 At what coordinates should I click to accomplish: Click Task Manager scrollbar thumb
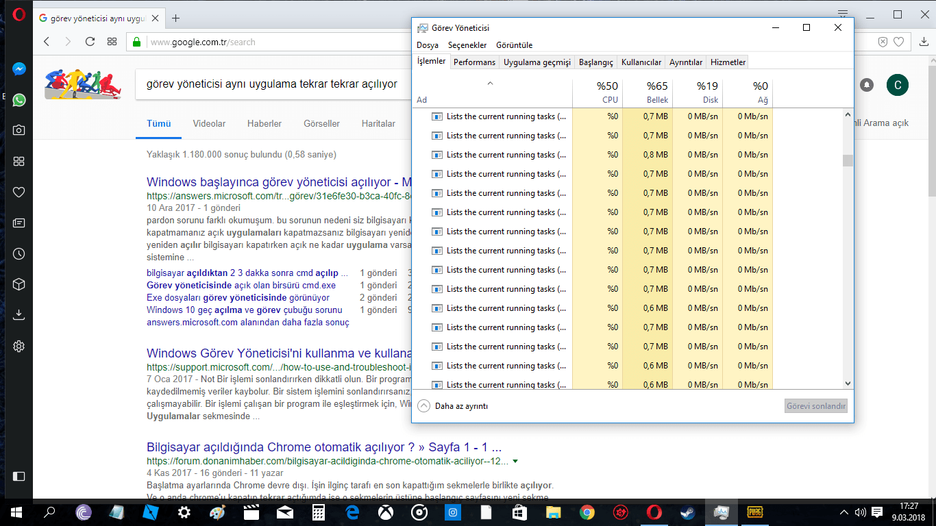(x=848, y=161)
